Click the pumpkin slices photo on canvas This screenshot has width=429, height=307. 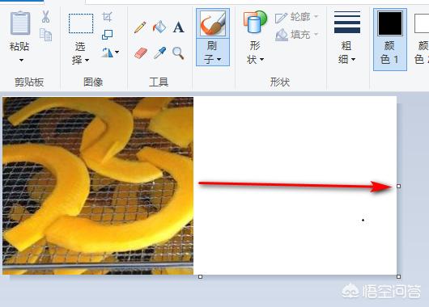(x=98, y=186)
